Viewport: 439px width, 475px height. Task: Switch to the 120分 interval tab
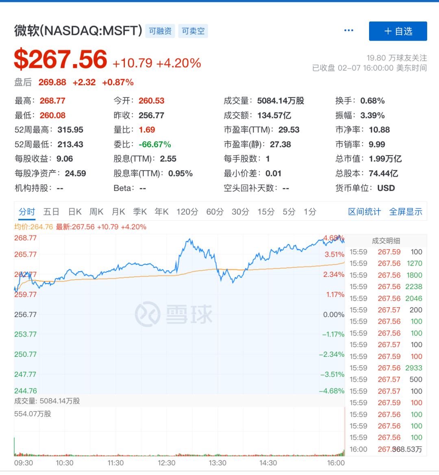click(x=187, y=212)
